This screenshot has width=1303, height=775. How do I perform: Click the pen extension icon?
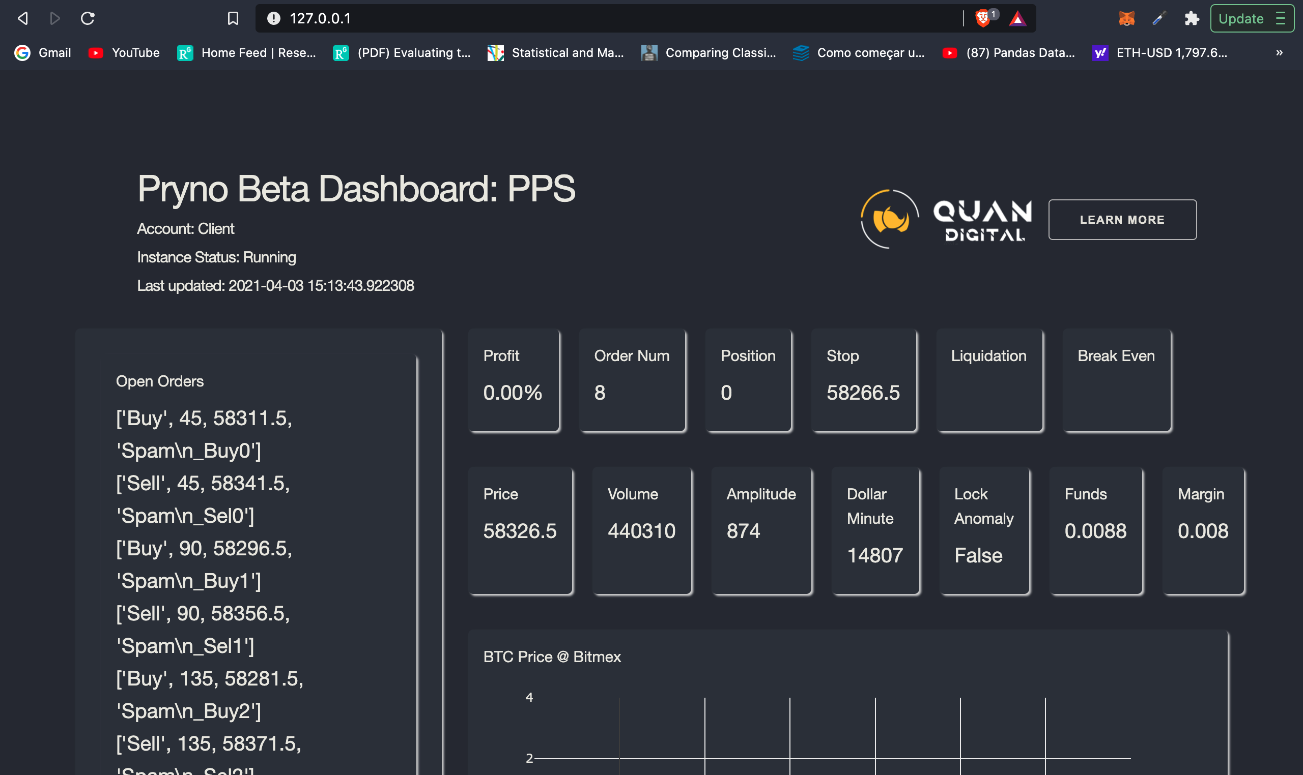(x=1159, y=19)
